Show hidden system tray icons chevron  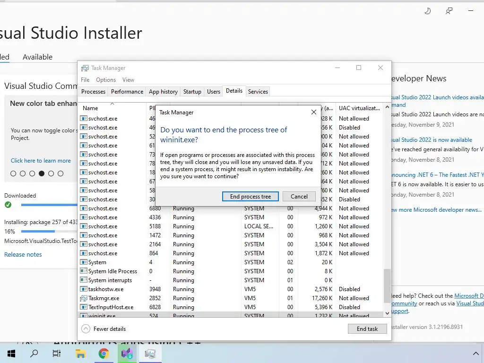click(x=475, y=354)
